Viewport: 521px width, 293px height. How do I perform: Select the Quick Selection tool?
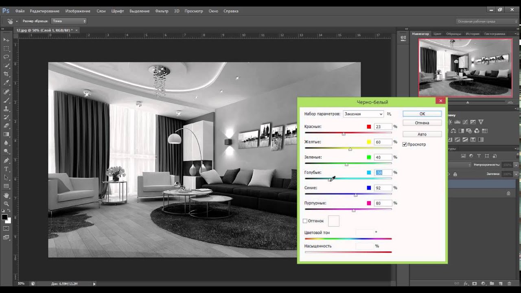pyautogui.click(x=6, y=65)
